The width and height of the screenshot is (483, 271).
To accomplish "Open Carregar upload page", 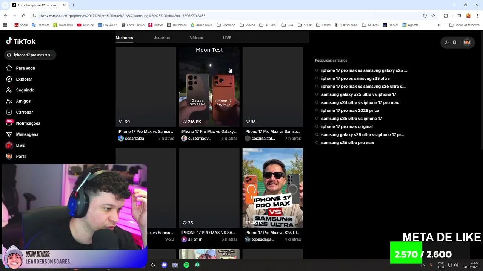I will [x=20, y=112].
